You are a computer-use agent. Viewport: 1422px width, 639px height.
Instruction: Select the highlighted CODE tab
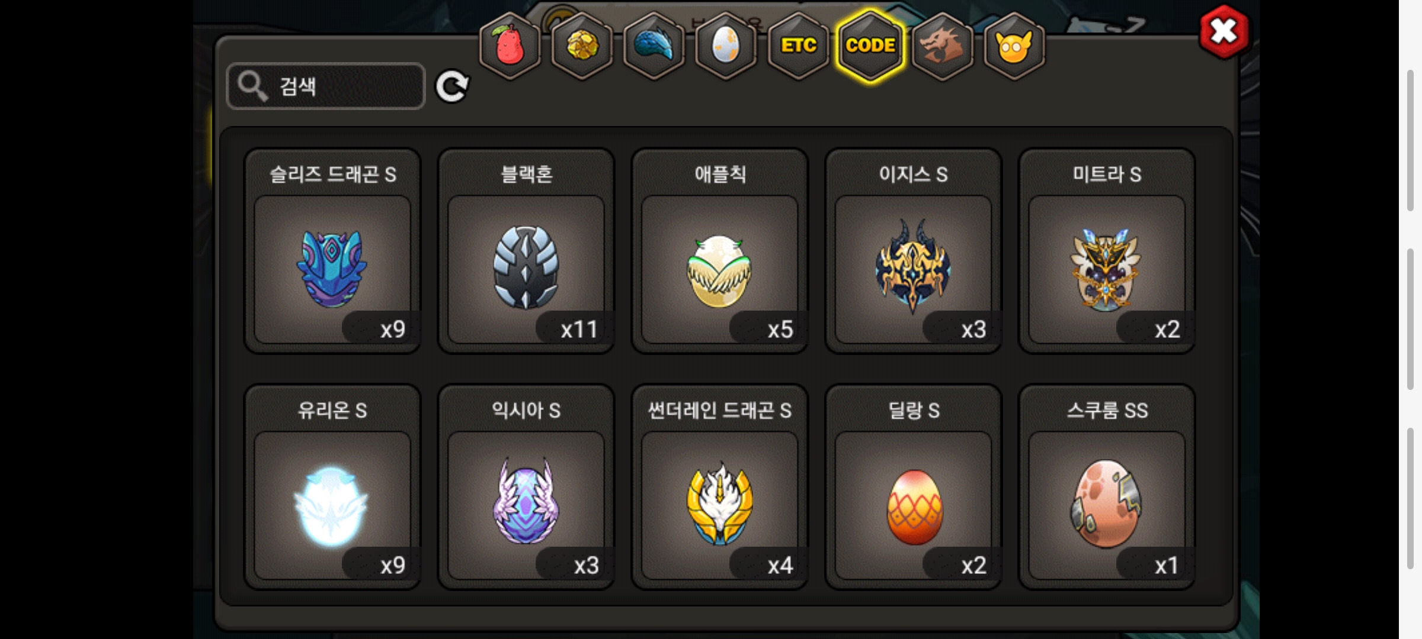(870, 45)
